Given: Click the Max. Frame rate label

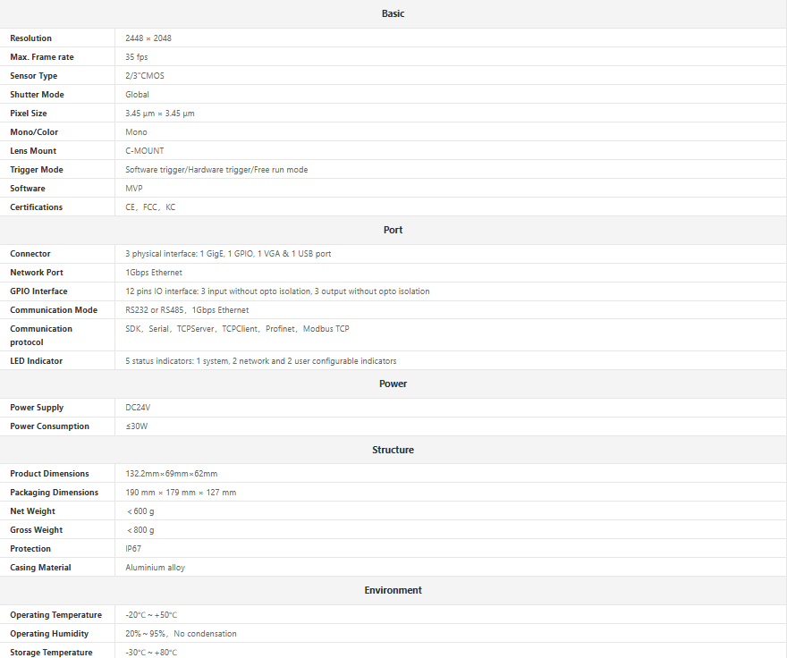Looking at the screenshot, I should [x=42, y=57].
